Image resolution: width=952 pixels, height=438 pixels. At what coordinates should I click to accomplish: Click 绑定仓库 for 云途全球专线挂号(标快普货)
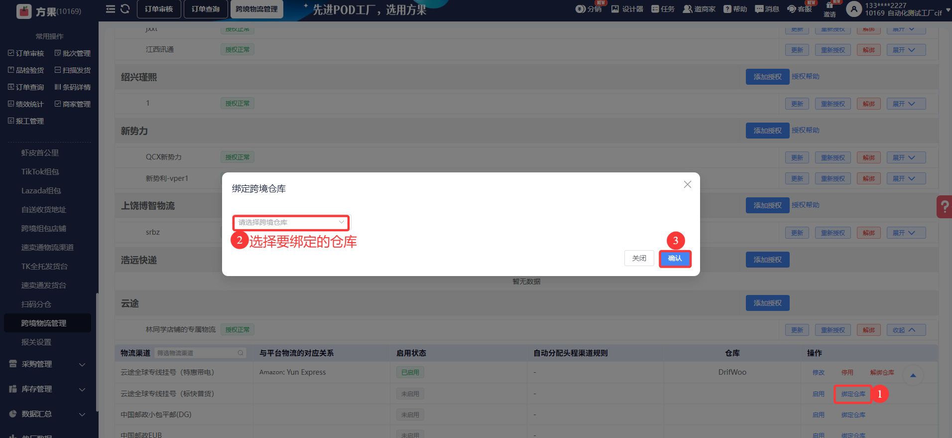853,394
